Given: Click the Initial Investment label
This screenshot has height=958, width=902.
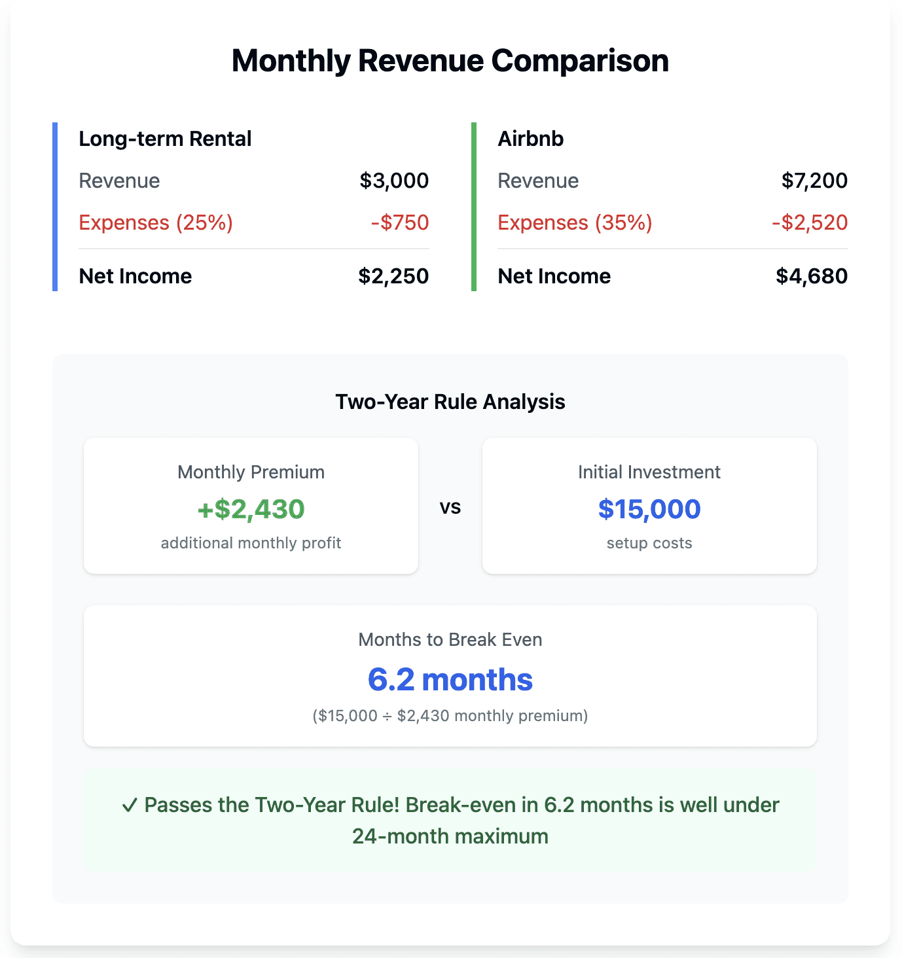Looking at the screenshot, I should point(649,472).
